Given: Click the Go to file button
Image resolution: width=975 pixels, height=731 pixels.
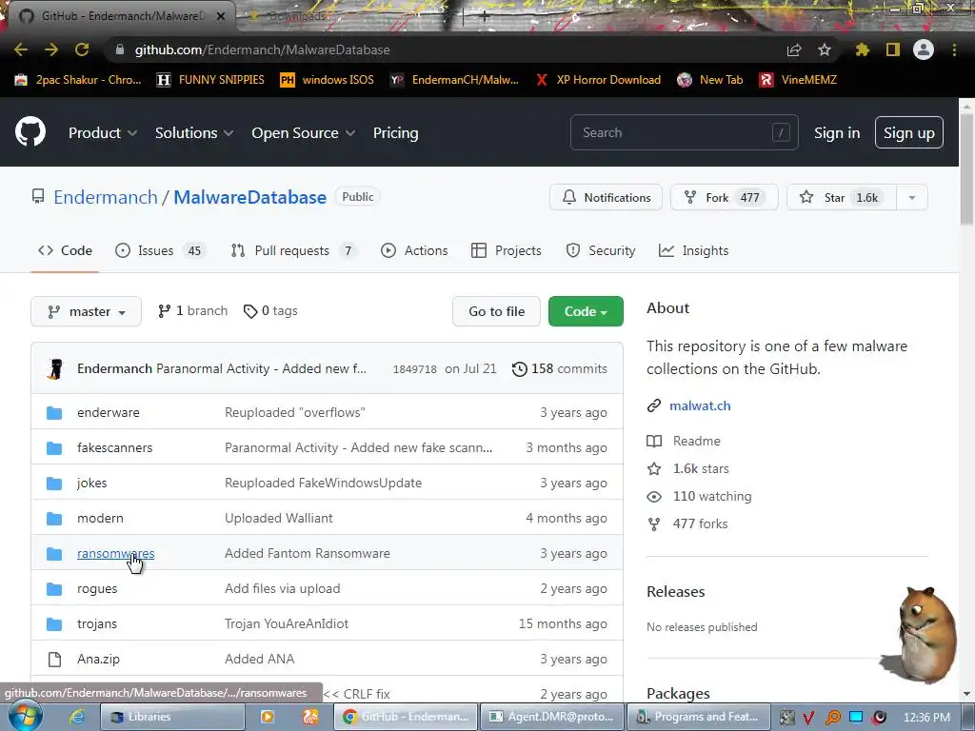Looking at the screenshot, I should [497, 311].
